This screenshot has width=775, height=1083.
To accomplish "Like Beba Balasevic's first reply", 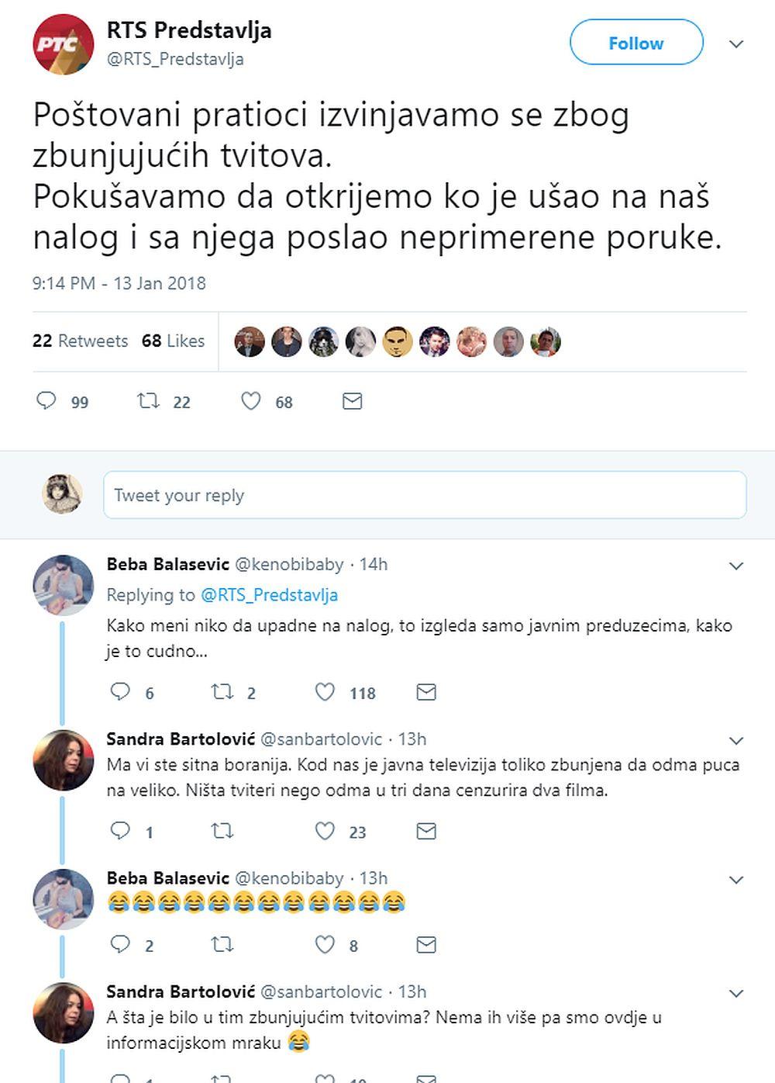I will 325,691.
